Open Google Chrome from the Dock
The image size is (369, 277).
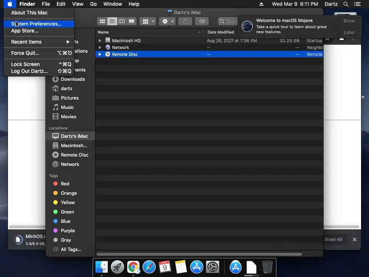[133, 267]
